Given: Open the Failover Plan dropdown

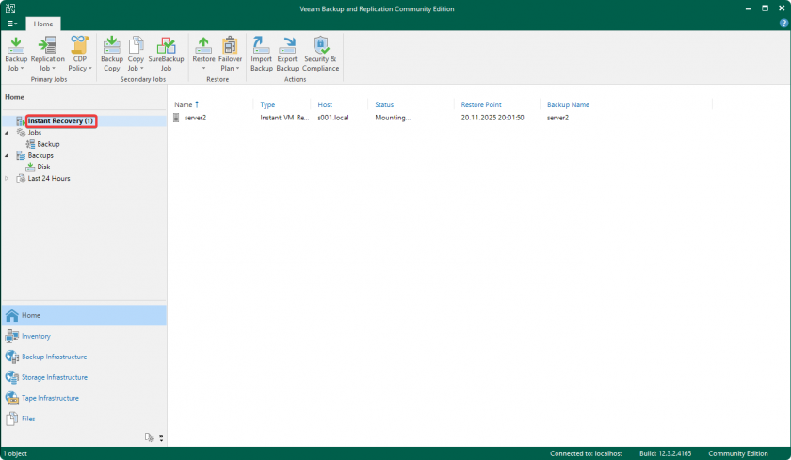Looking at the screenshot, I should (x=230, y=68).
